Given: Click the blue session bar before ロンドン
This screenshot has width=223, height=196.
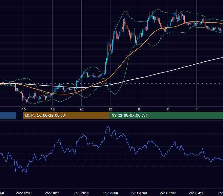Looking at the screenshot, I should pyautogui.click(x=8, y=115).
